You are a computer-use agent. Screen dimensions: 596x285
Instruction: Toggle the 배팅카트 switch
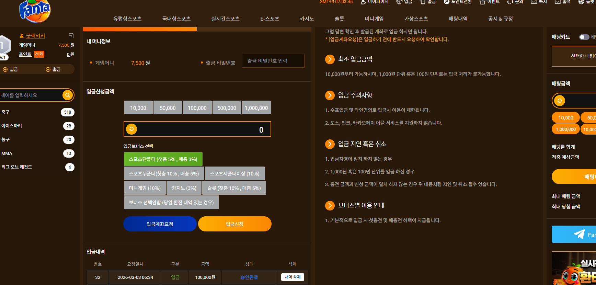coord(584,37)
